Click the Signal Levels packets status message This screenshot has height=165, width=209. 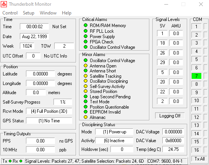pos(84,161)
